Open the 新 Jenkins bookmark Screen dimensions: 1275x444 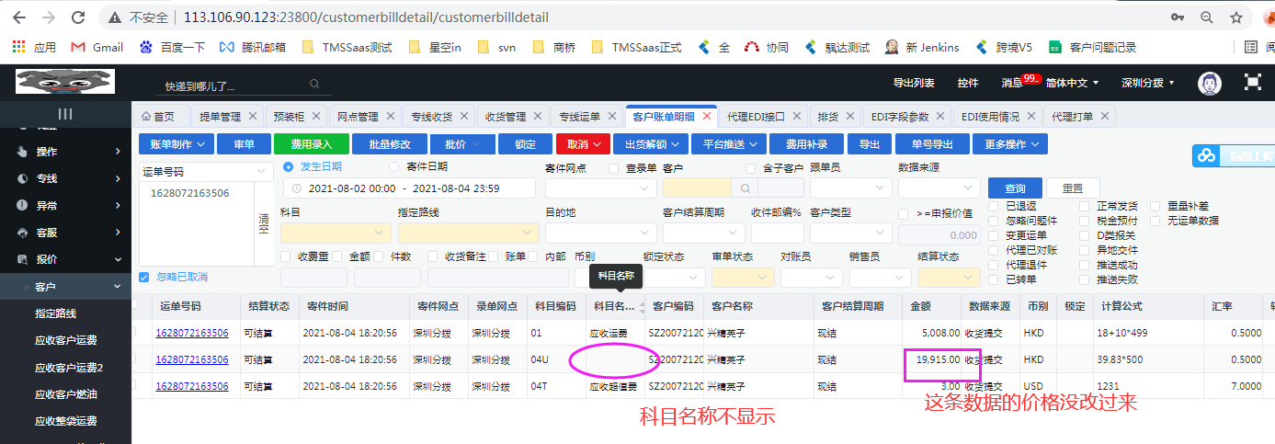922,47
